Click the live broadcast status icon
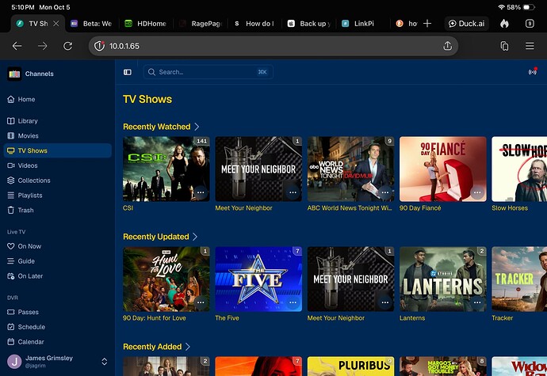This screenshot has height=376, width=547. [x=533, y=72]
